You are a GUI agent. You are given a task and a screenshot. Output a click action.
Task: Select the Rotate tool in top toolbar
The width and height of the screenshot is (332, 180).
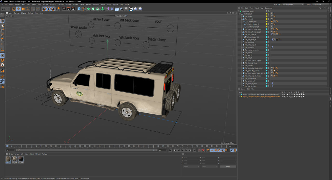(28, 9)
